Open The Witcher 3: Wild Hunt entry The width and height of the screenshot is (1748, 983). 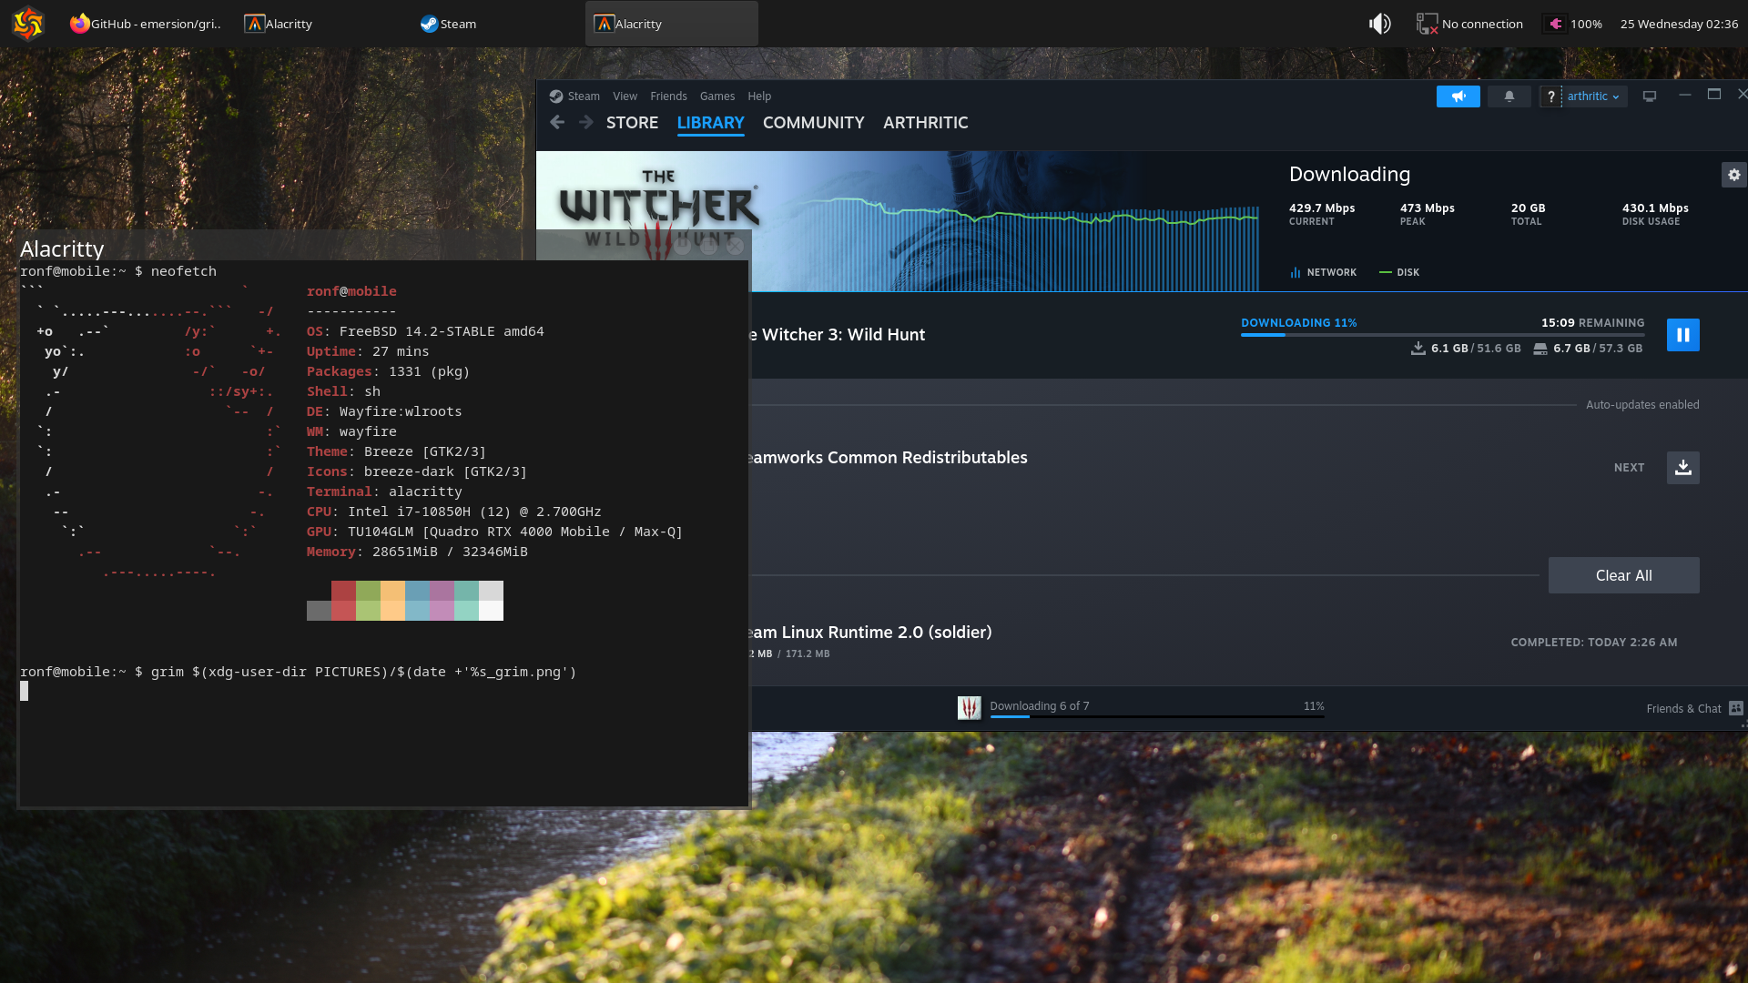836,335
